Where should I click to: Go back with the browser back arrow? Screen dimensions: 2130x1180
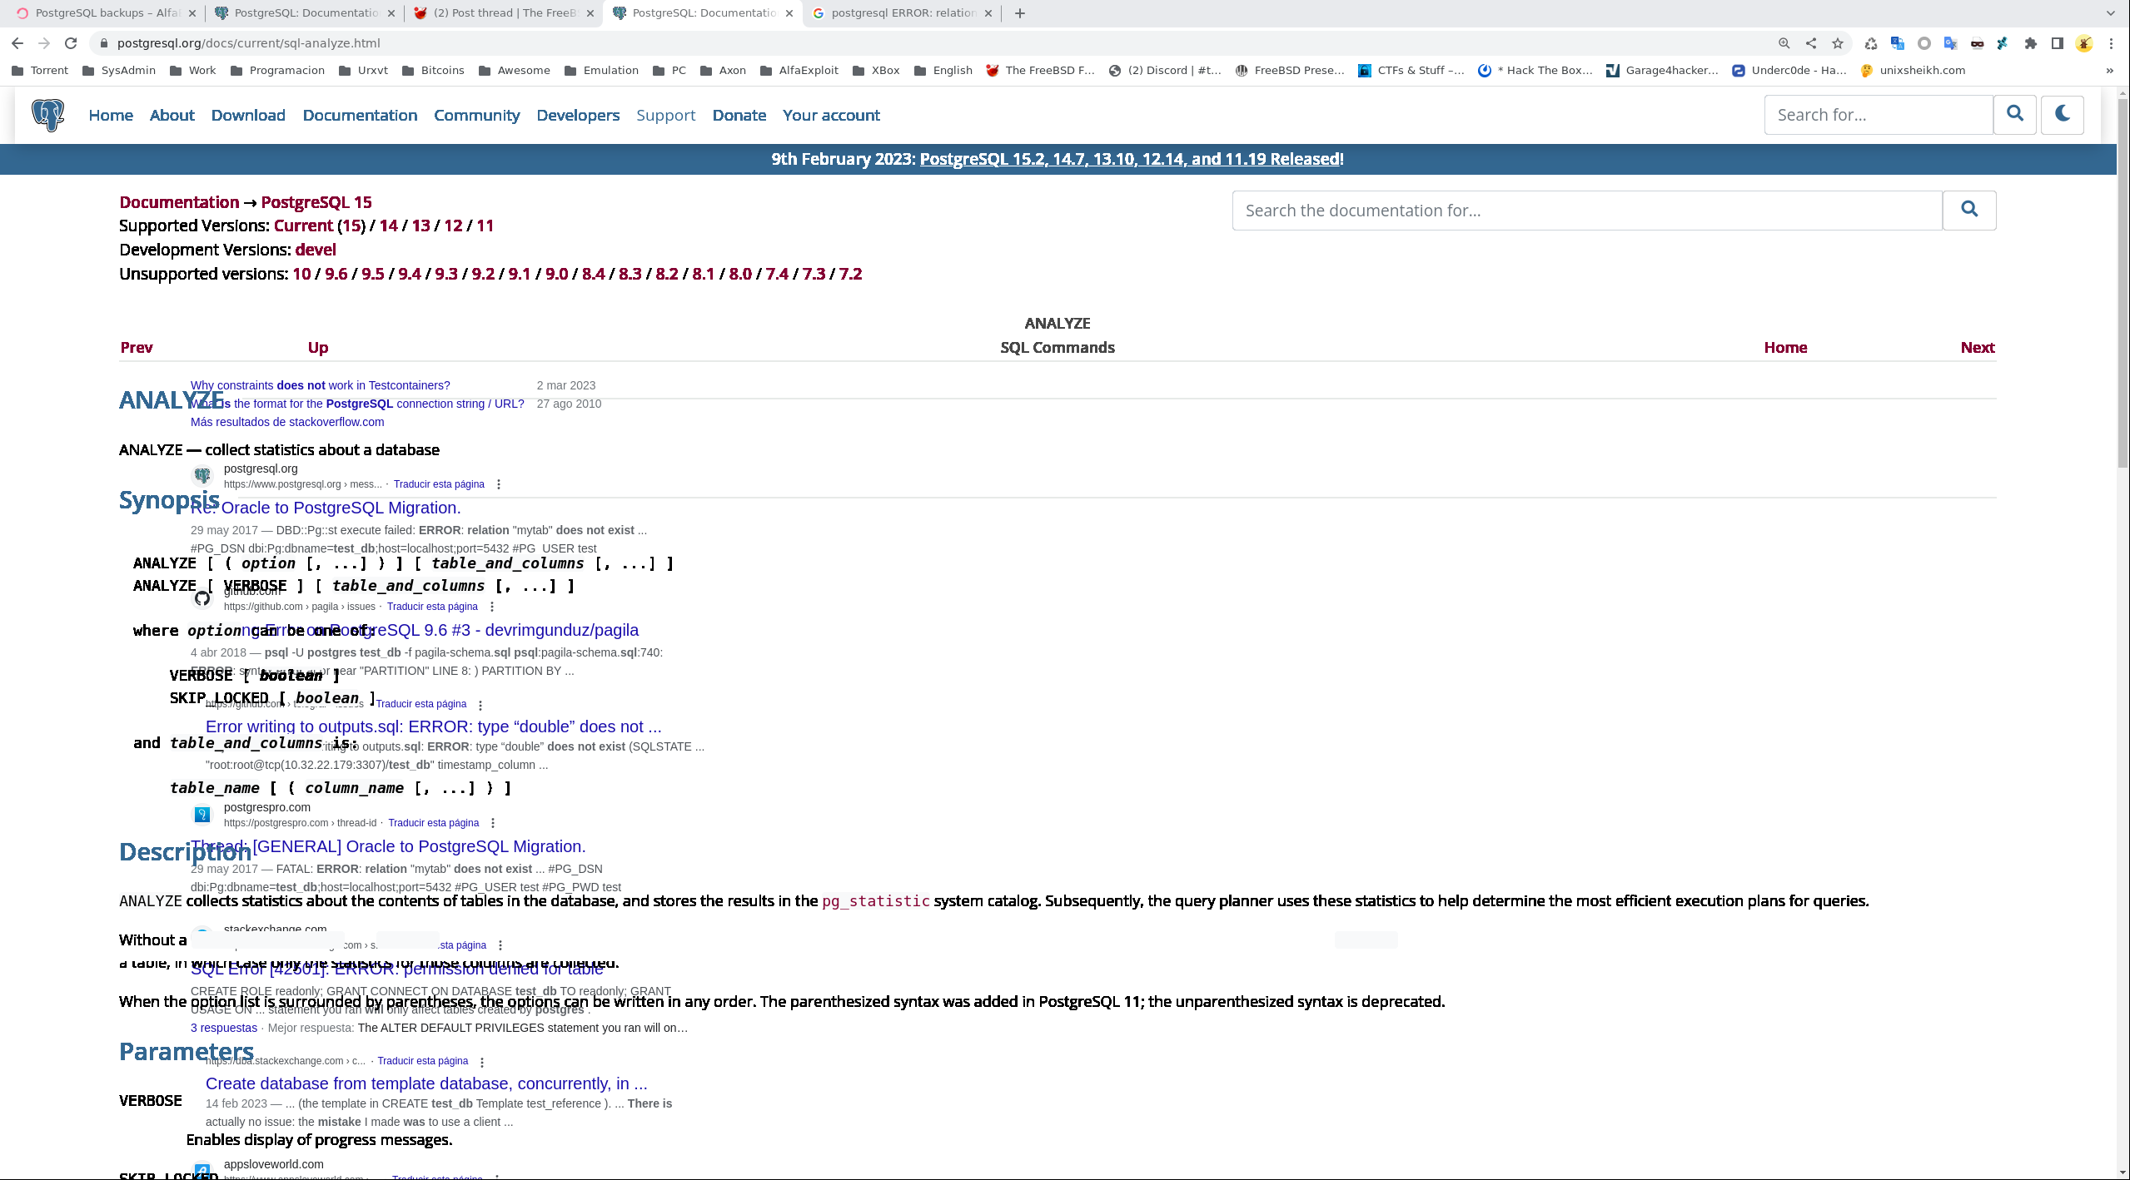pyautogui.click(x=17, y=43)
